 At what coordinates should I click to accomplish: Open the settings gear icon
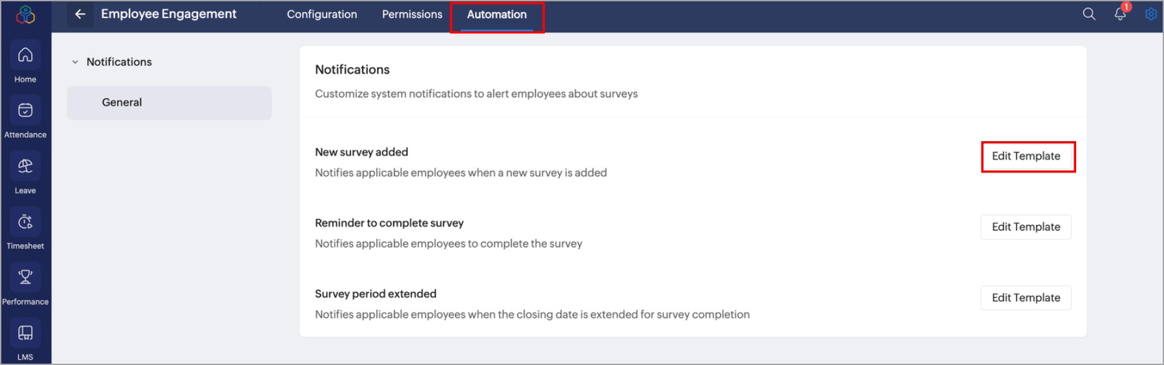click(x=1151, y=14)
